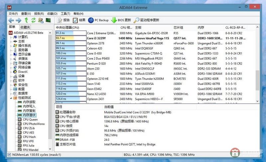
Task: Expand the 多媒体 tree node
Action: [11, 59]
